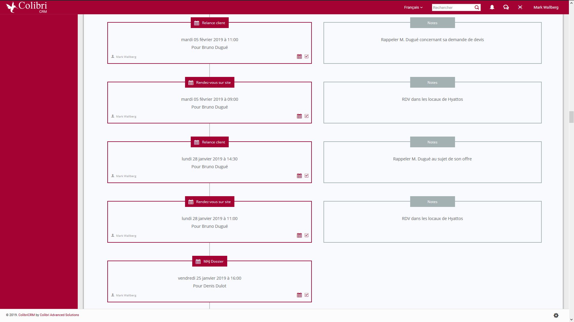Open calendar icon for 28 janvier 14:30 task
The width and height of the screenshot is (574, 322).
pos(299,176)
